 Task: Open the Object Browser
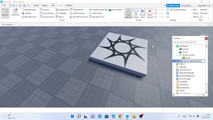(29, 17)
